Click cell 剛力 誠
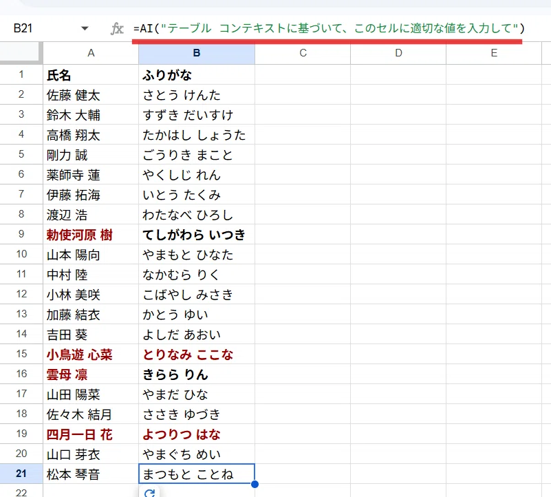The image size is (551, 497). click(91, 154)
